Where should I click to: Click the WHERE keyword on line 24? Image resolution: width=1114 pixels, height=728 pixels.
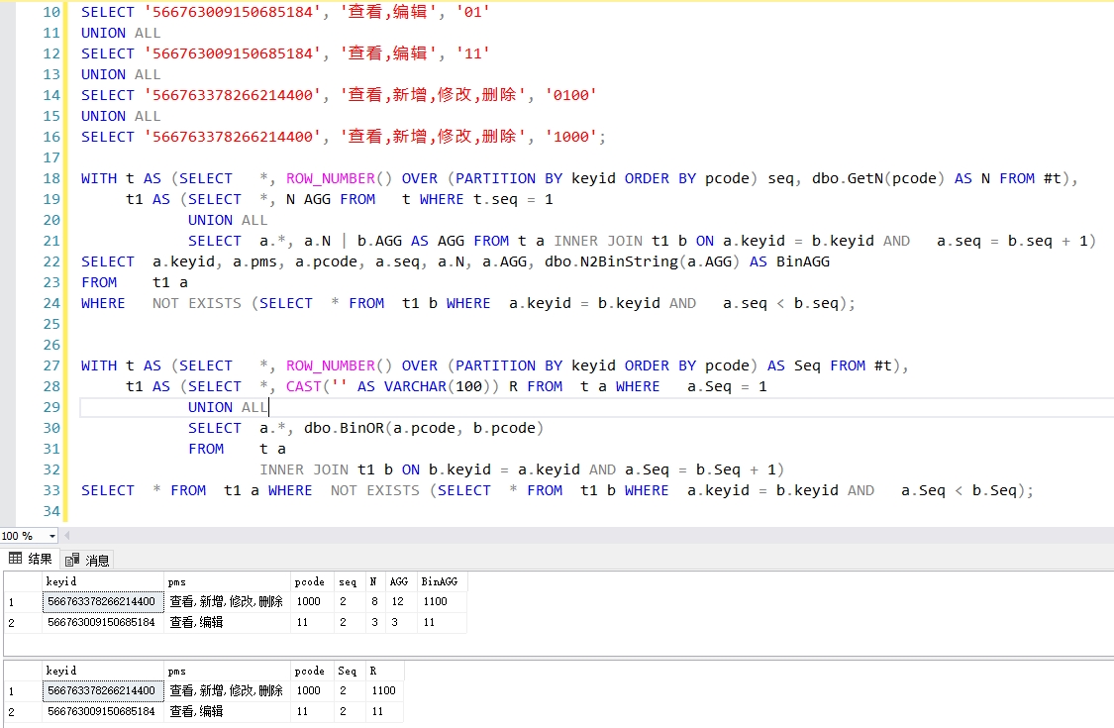coord(103,303)
